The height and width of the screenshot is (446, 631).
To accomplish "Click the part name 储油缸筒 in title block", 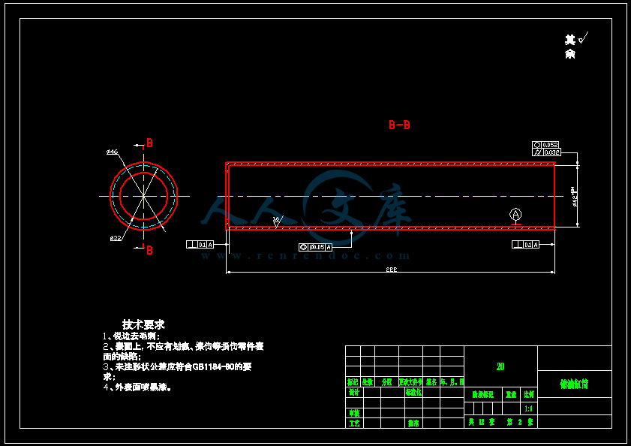I will (574, 384).
